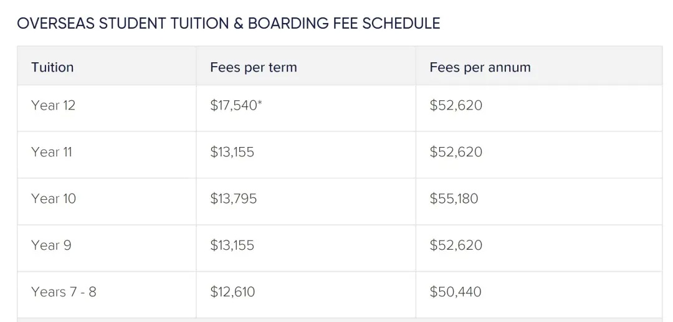Click the $13,795 per term fee
The width and height of the screenshot is (673, 322).
coord(234,199)
